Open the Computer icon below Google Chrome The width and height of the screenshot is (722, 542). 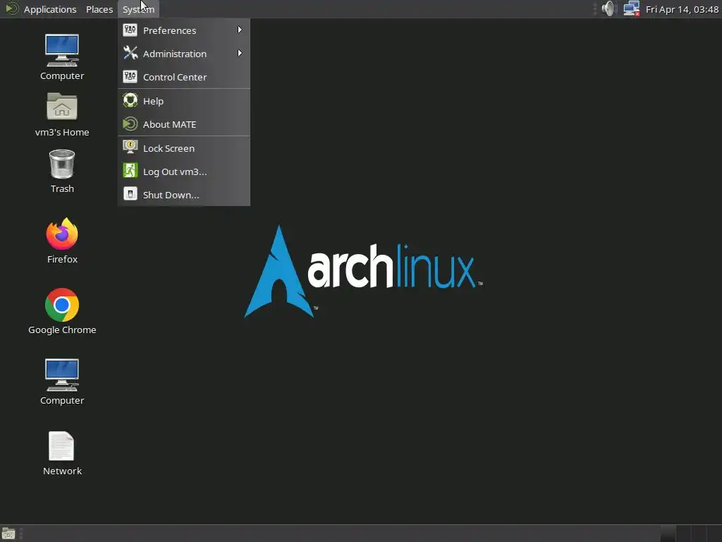[x=62, y=375]
